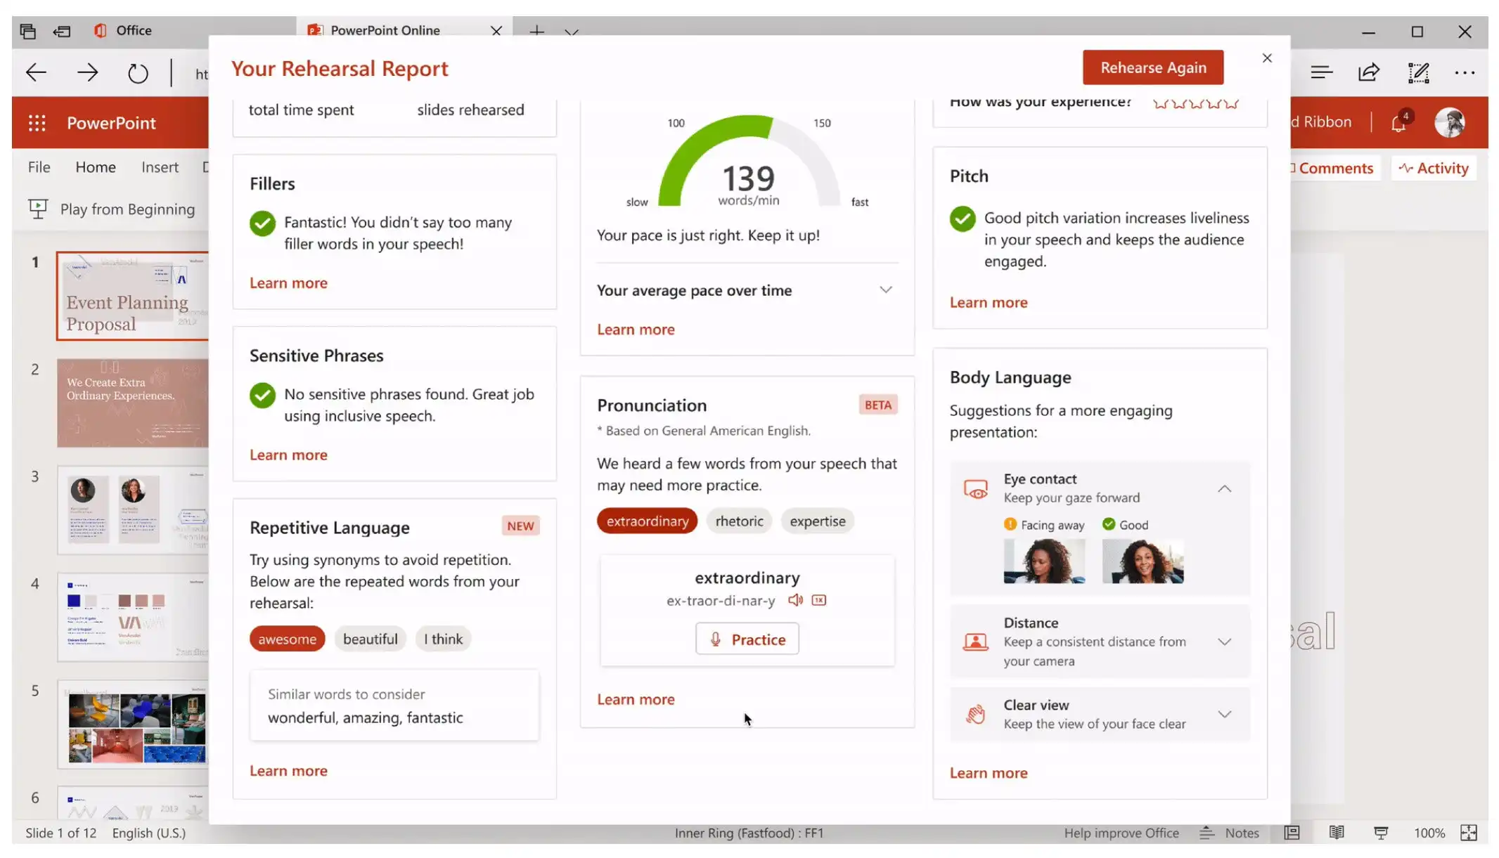This screenshot has height=858, width=1499.
Task: Click the video icon next to extraordinary pronunciation
Action: point(820,600)
